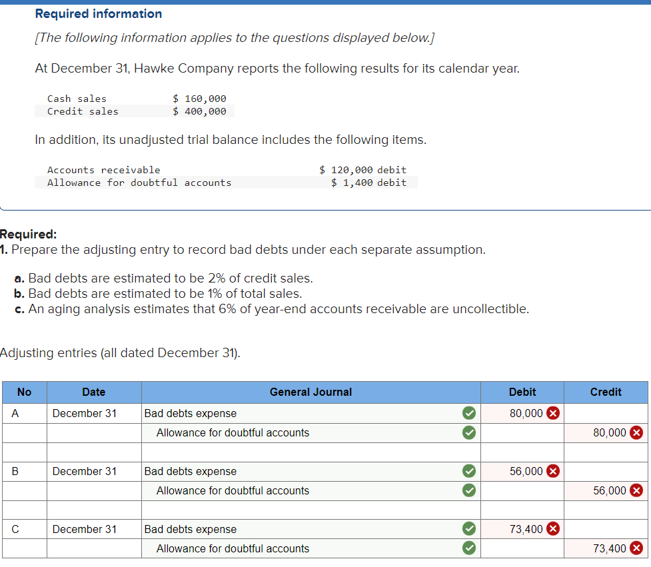Click the December 31 date for entry B

tap(84, 471)
